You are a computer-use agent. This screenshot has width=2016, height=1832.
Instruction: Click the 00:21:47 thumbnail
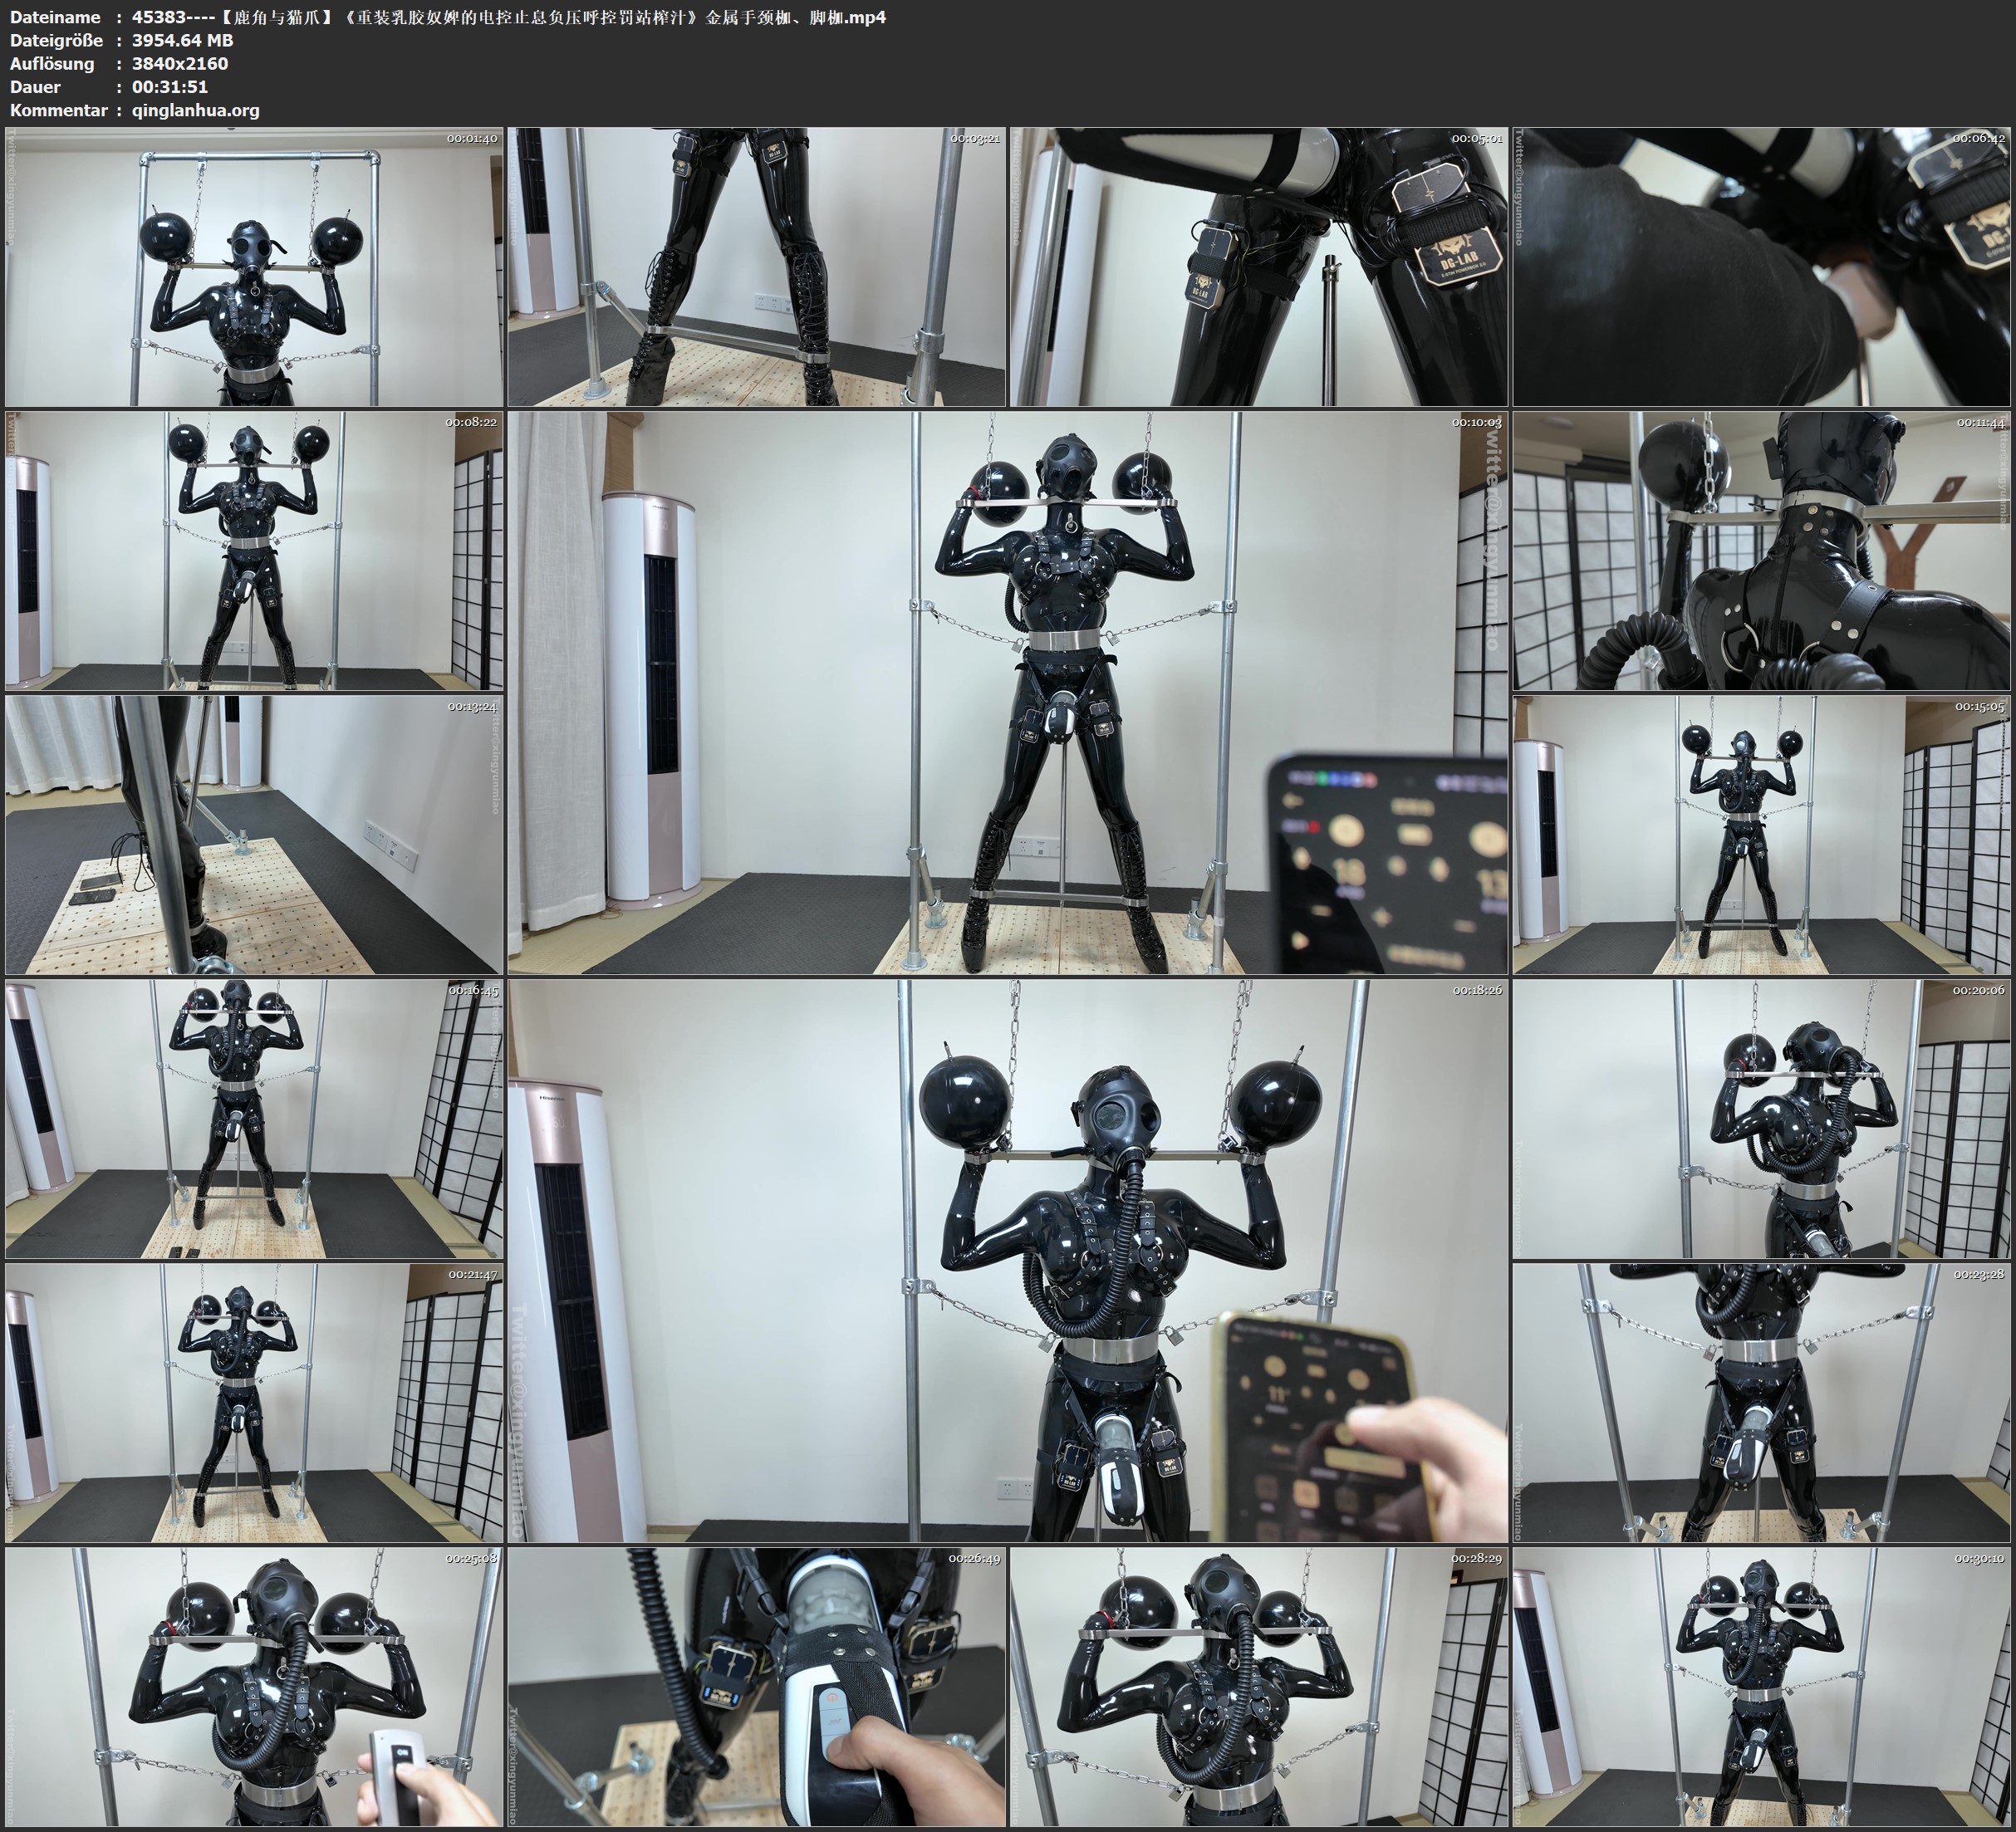254,1402
